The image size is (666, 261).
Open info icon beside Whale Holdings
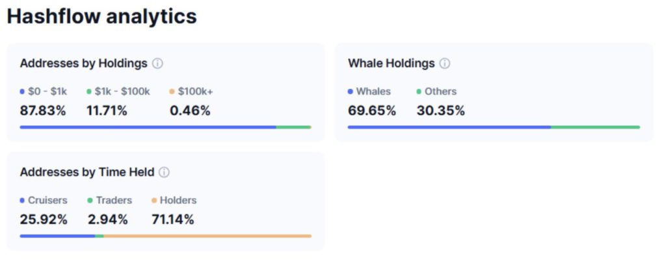point(445,64)
